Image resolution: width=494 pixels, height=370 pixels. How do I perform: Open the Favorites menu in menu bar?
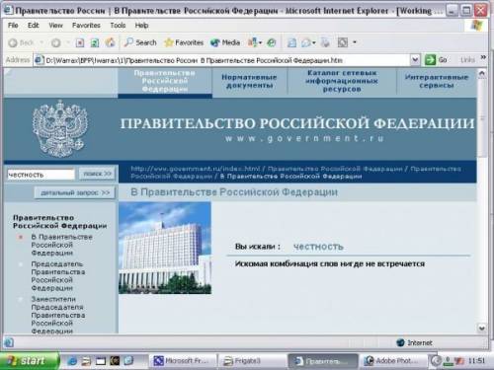pos(86,26)
